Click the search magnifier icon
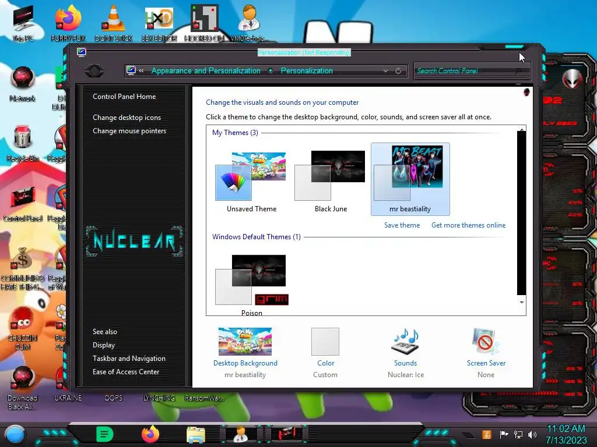The image size is (597, 447). 518,70
